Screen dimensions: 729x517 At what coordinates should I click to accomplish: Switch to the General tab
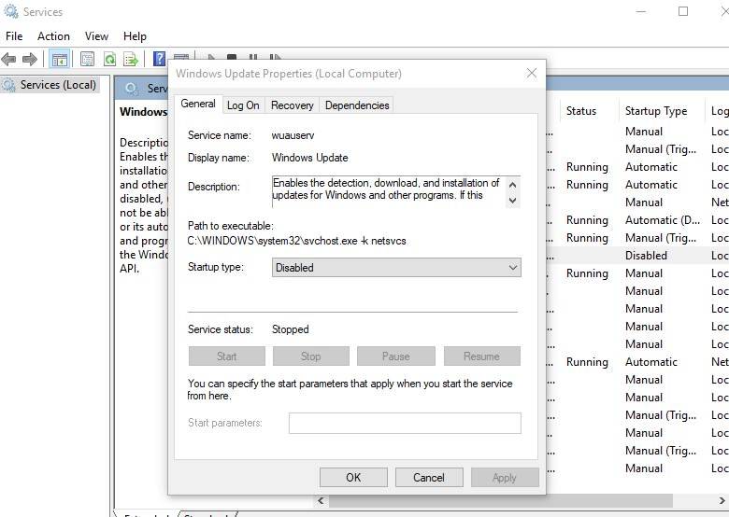198,104
